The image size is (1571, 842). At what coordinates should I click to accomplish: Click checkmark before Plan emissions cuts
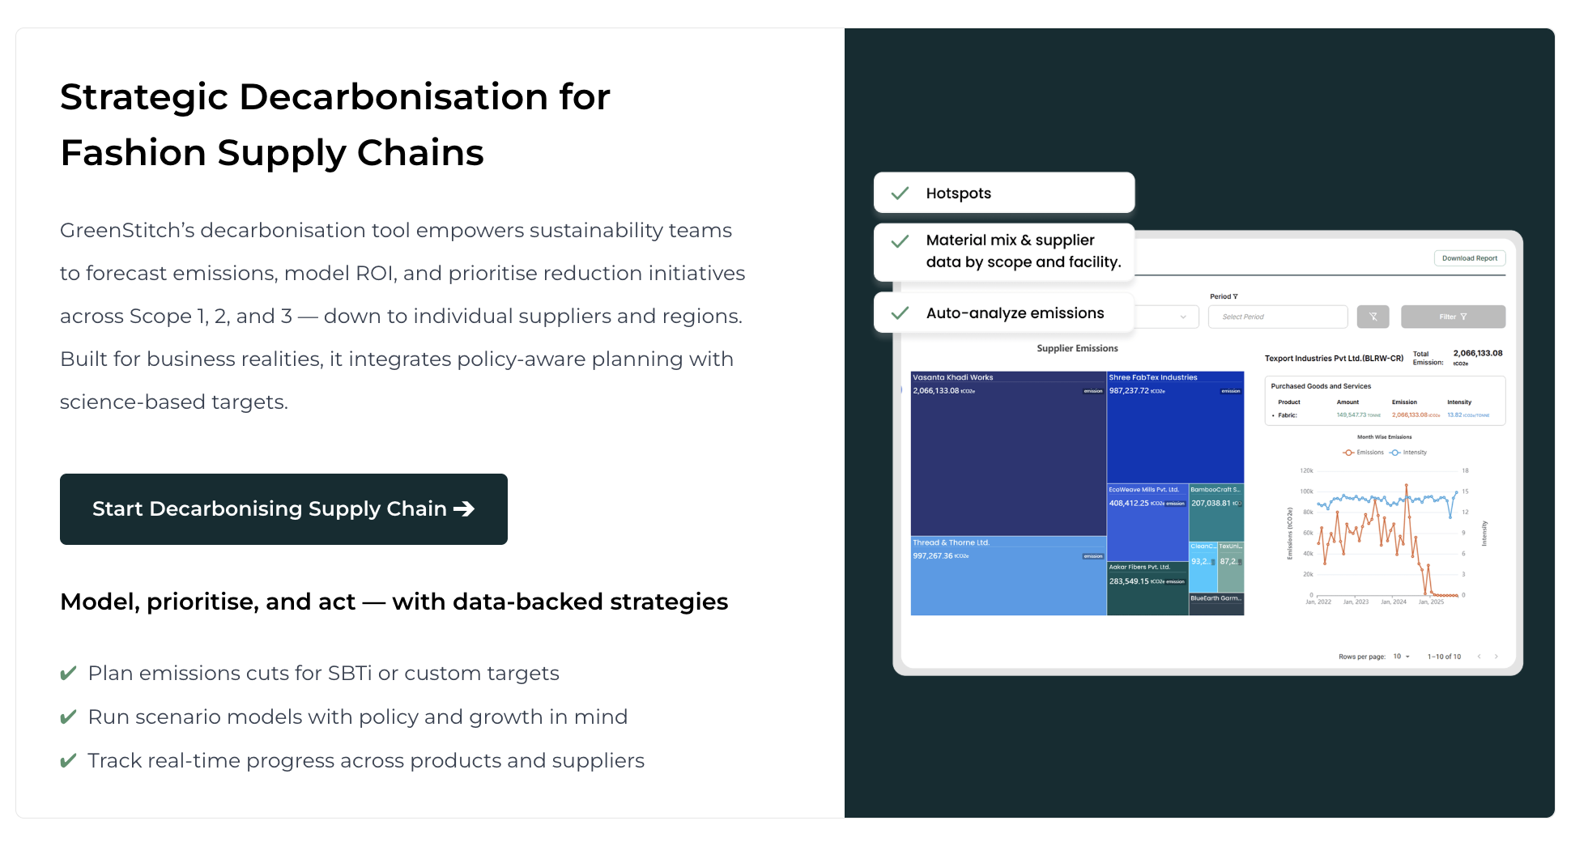pos(69,674)
